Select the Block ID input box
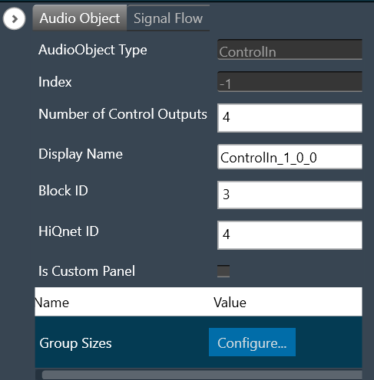 (x=290, y=195)
